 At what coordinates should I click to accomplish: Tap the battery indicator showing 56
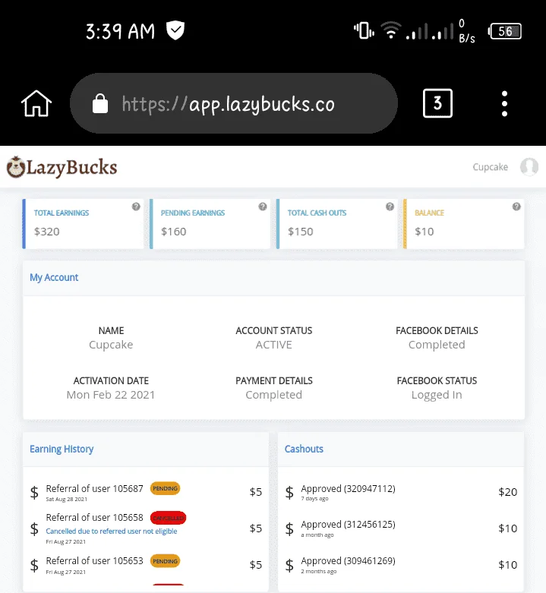(505, 31)
